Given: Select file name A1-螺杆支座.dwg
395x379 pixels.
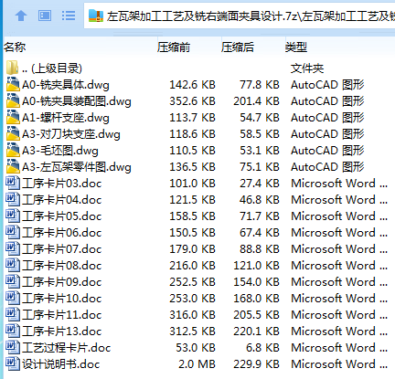Looking at the screenshot, I should [x=66, y=118].
